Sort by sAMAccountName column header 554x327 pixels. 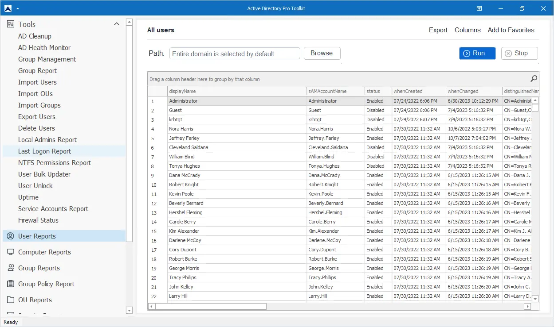[x=335, y=91]
